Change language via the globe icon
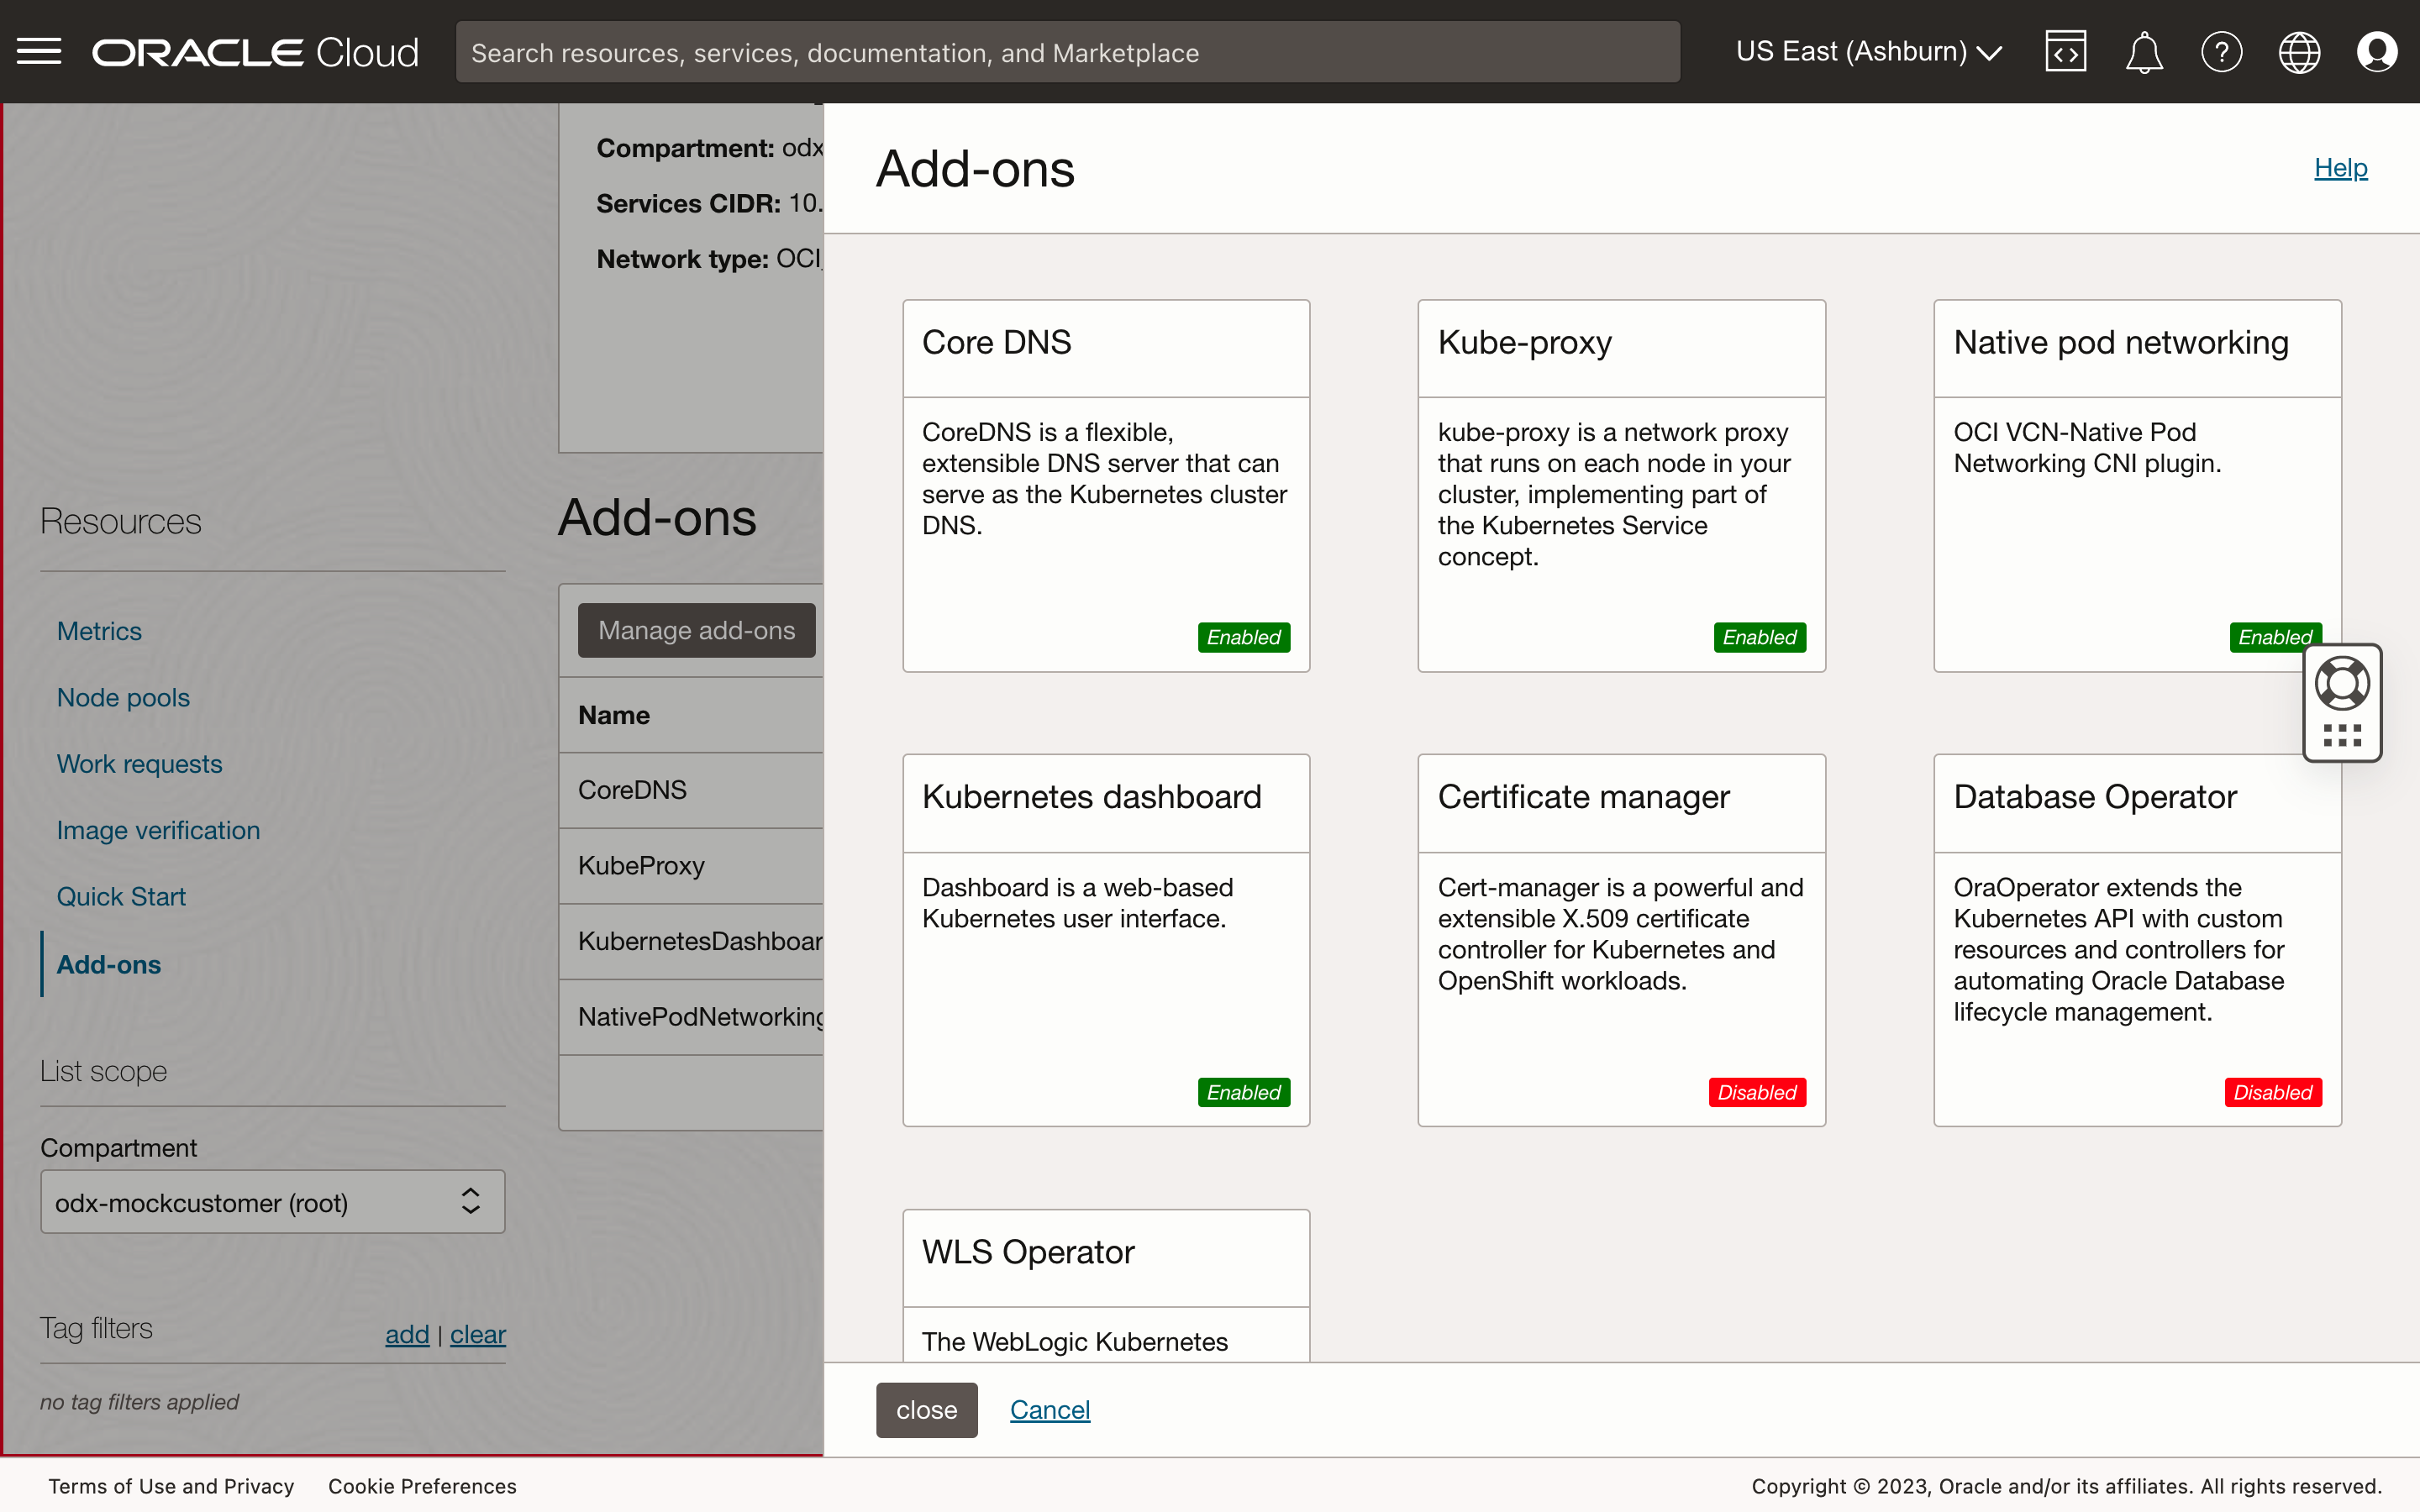This screenshot has width=2420, height=1512. coord(2298,51)
